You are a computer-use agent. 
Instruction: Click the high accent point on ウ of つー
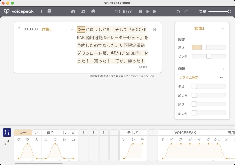[28, 144]
